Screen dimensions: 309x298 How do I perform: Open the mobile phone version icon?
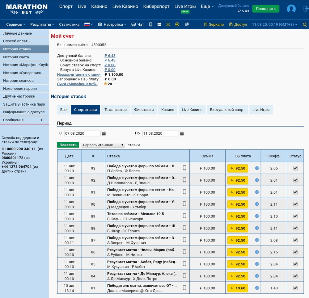coord(150,25)
